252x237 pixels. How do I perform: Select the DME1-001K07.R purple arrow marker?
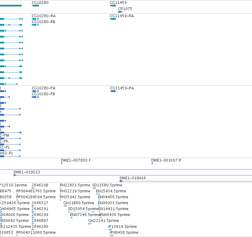tap(152, 163)
